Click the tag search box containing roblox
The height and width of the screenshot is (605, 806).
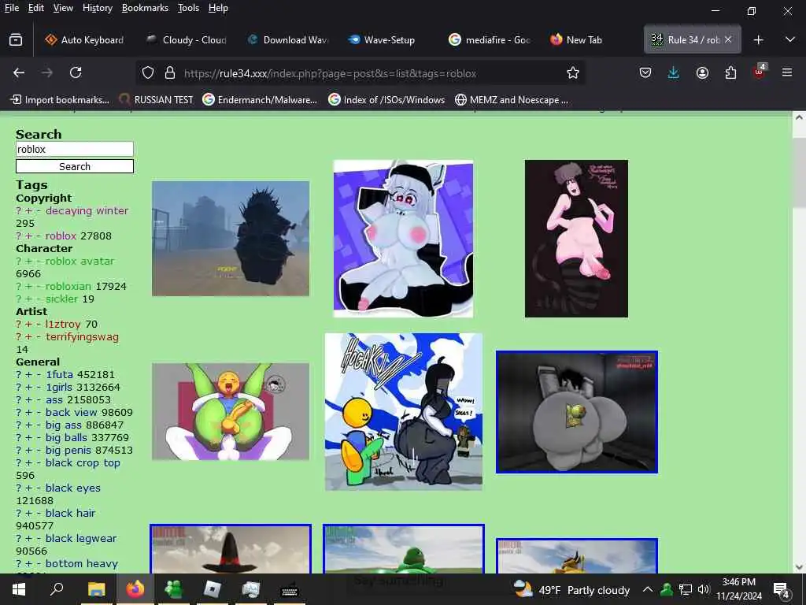click(x=75, y=149)
